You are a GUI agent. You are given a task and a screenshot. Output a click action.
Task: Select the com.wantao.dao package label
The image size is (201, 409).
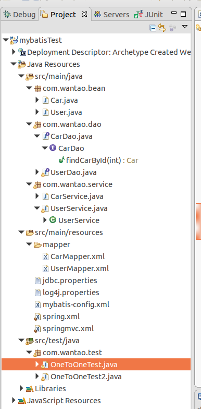[72, 124]
